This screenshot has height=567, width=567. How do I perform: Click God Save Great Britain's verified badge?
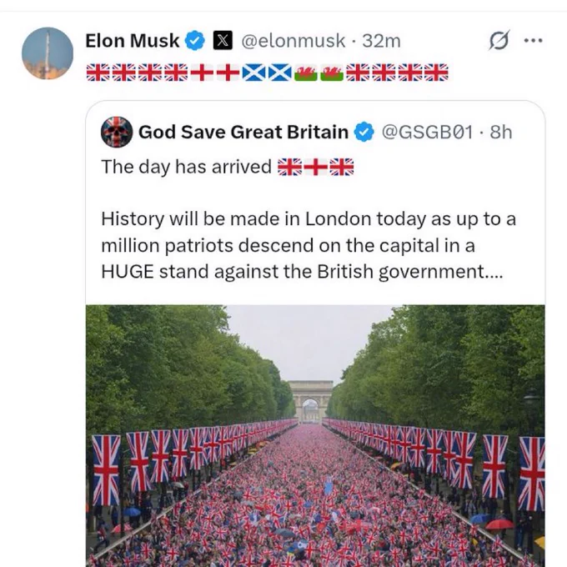[364, 132]
